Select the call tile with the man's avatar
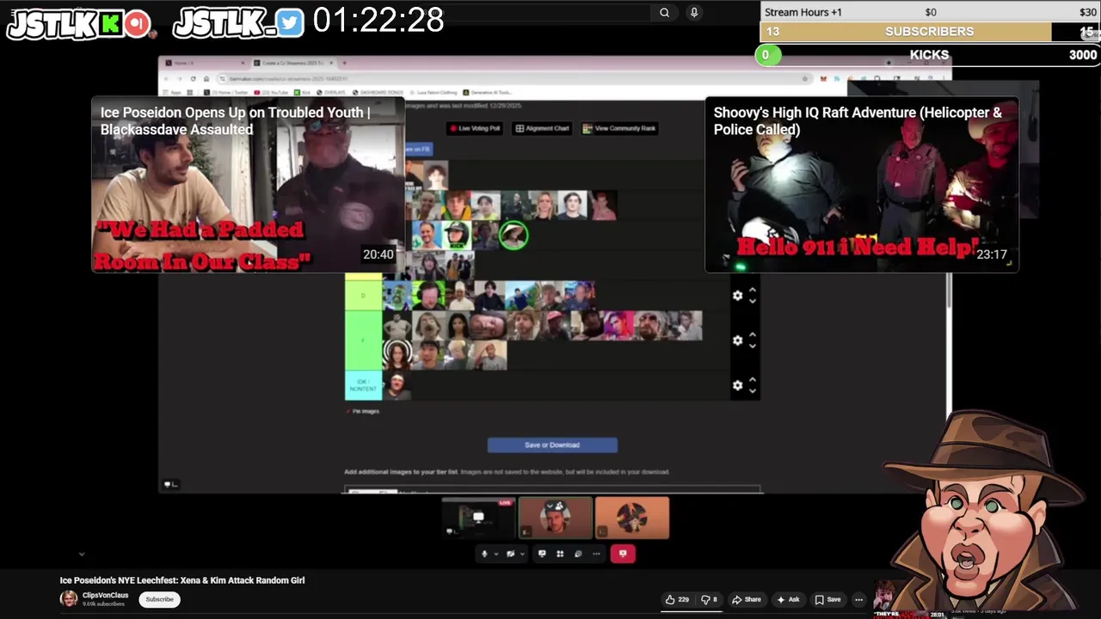The image size is (1101, 619). click(x=555, y=518)
